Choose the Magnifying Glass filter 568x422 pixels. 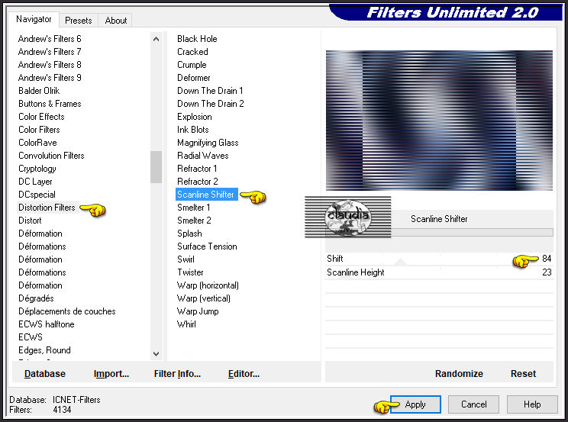coord(208,143)
